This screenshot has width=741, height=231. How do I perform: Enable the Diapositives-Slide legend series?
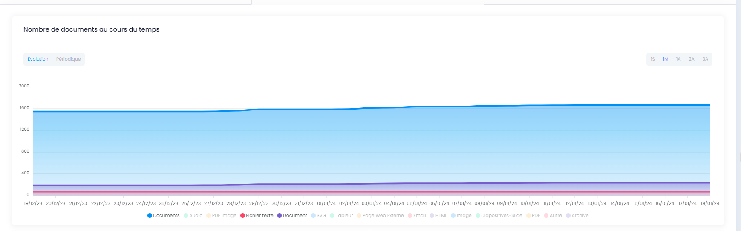[499, 216]
